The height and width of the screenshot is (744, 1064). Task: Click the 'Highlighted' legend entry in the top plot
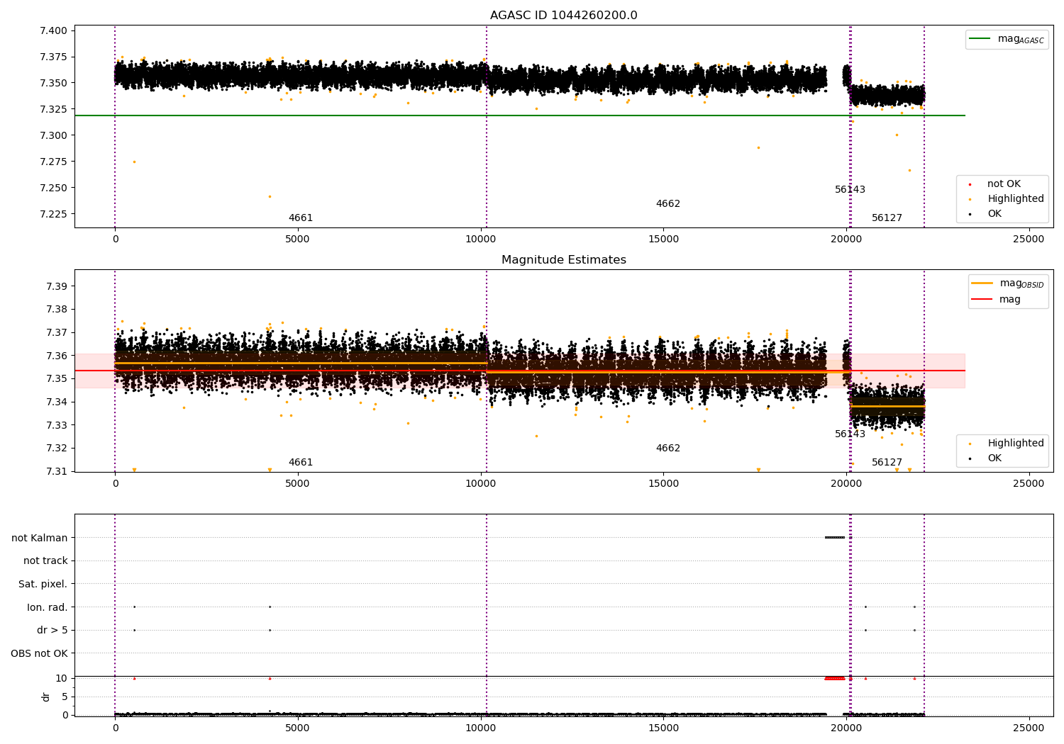1015,199
